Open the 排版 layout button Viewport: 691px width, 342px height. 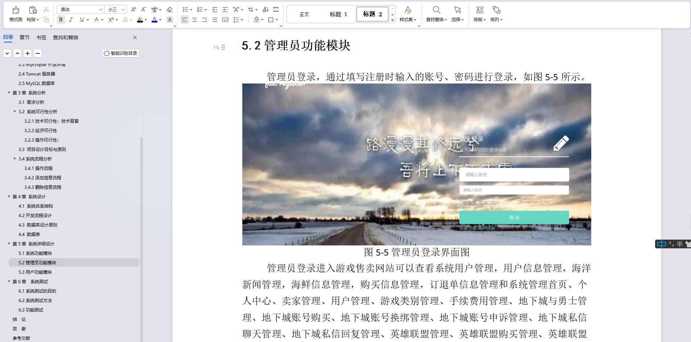click(480, 14)
